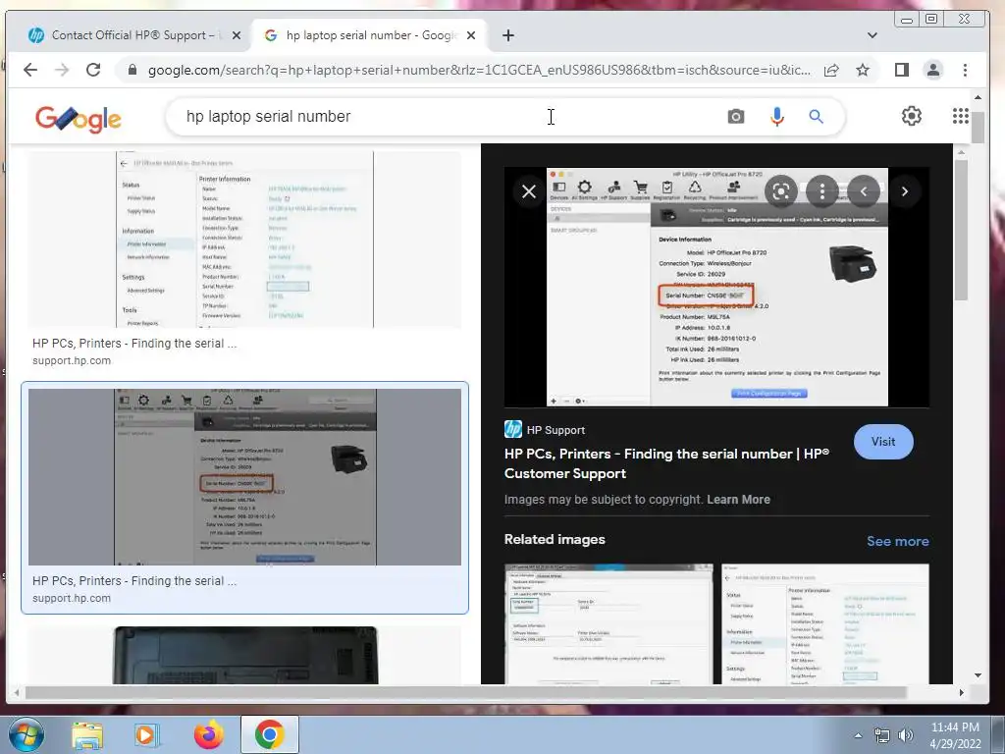Viewport: 1005px width, 754px height.
Task: Open the Windows Start menu
Action: [x=26, y=734]
